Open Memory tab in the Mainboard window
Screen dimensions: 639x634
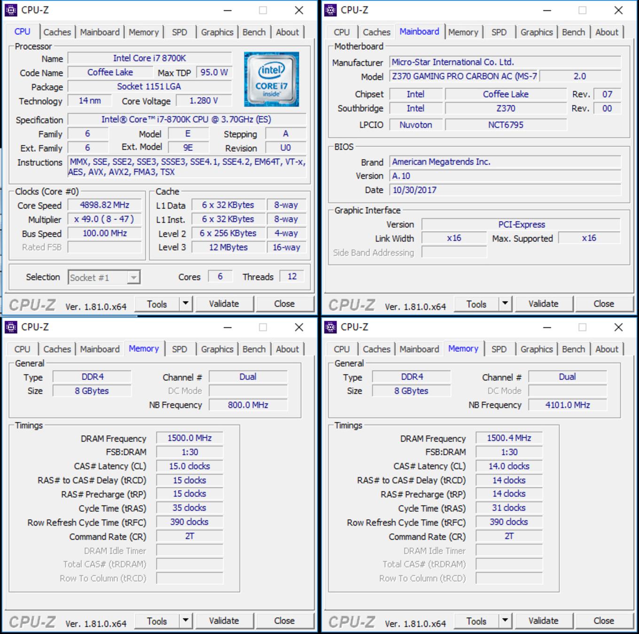tap(463, 32)
